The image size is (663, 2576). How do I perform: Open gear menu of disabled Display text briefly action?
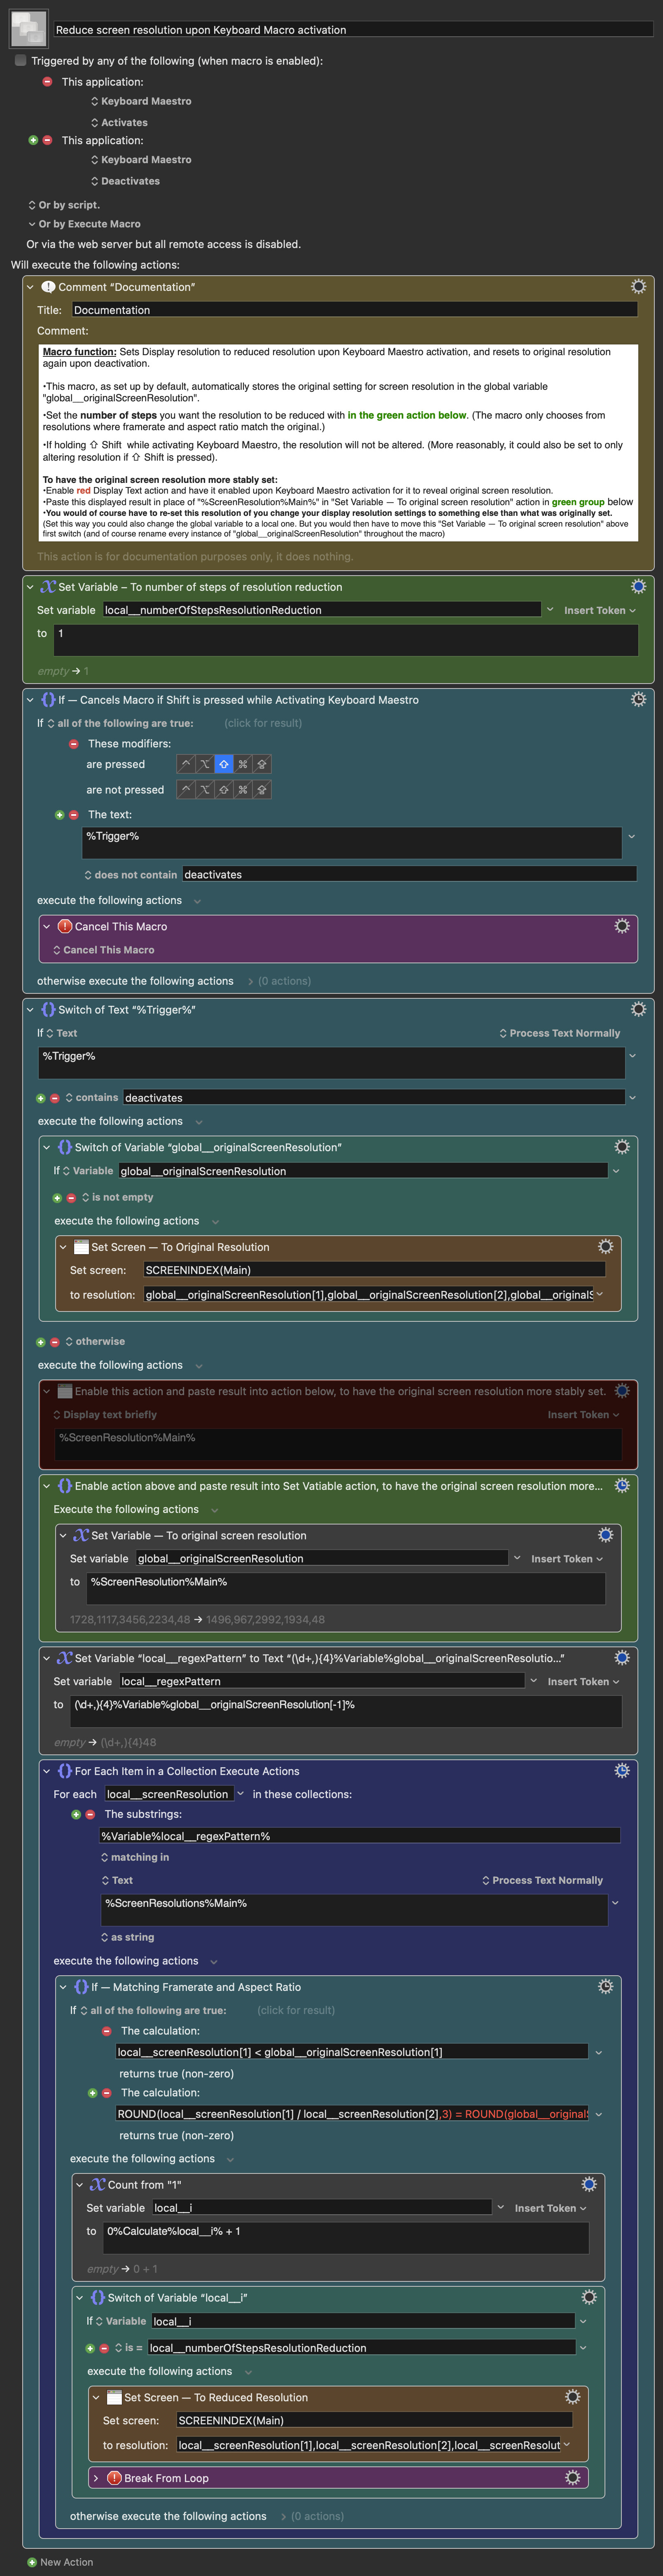pyautogui.click(x=622, y=1391)
